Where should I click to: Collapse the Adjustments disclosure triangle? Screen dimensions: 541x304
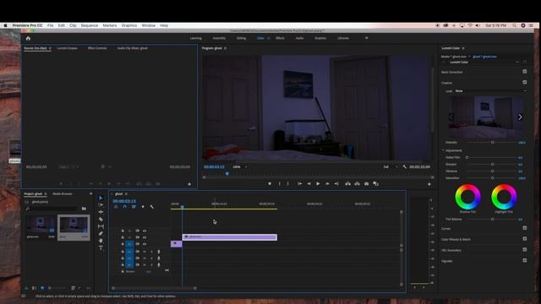pos(443,150)
